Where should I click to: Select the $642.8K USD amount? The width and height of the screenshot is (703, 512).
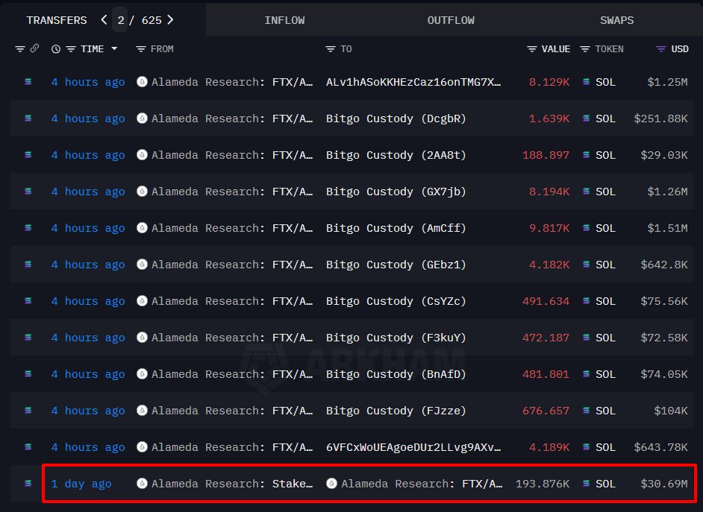click(664, 265)
